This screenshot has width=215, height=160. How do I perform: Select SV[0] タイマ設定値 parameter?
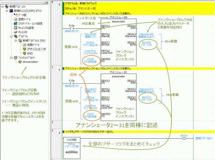click(x=90, y=61)
